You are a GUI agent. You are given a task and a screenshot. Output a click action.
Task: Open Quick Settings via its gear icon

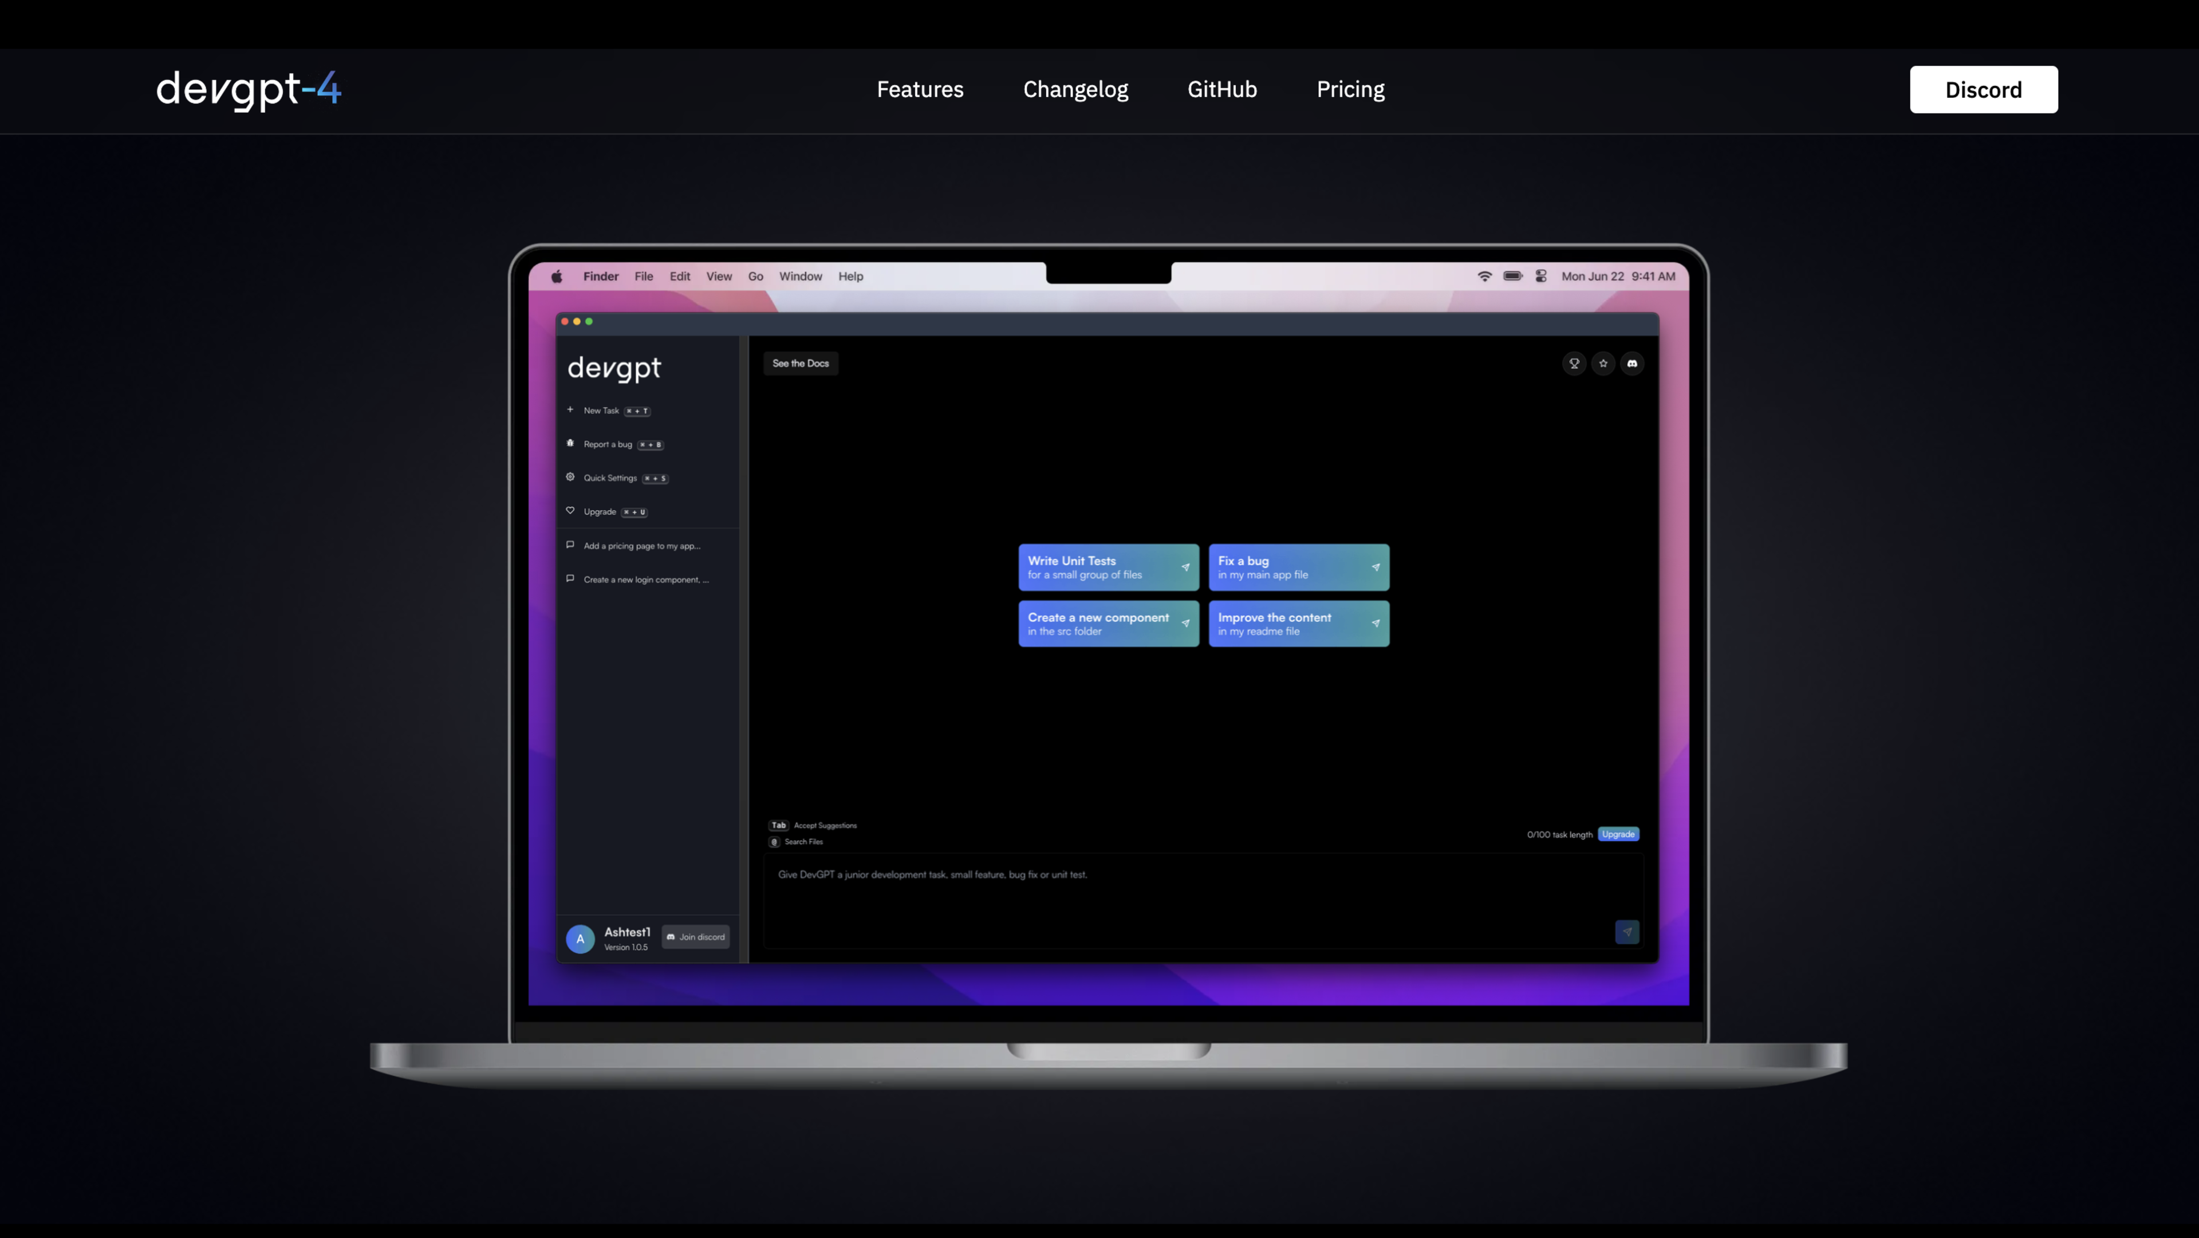coord(570,477)
